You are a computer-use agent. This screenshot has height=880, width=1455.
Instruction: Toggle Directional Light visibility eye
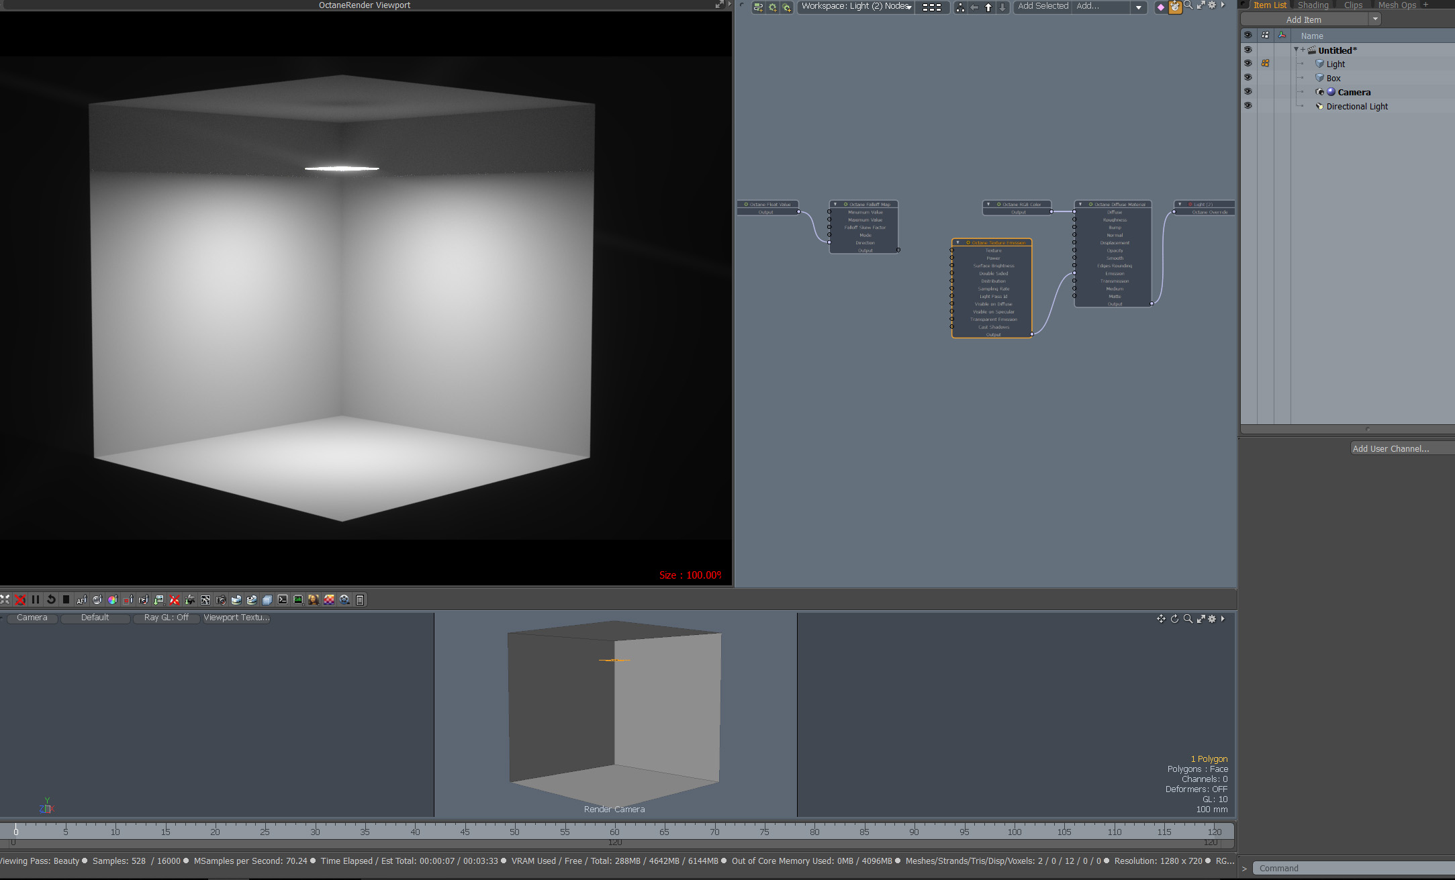click(x=1248, y=106)
